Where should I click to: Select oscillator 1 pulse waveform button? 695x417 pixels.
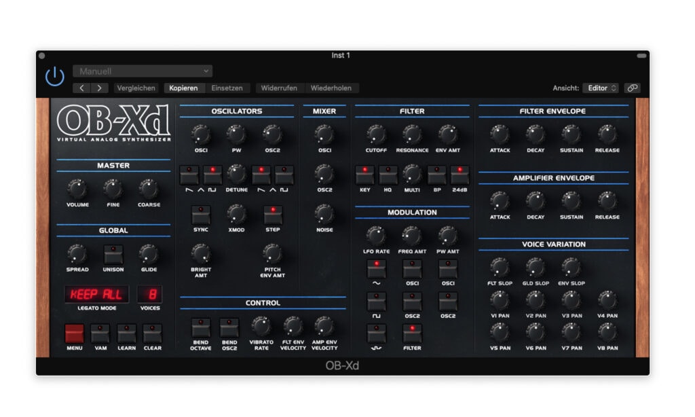pos(212,175)
